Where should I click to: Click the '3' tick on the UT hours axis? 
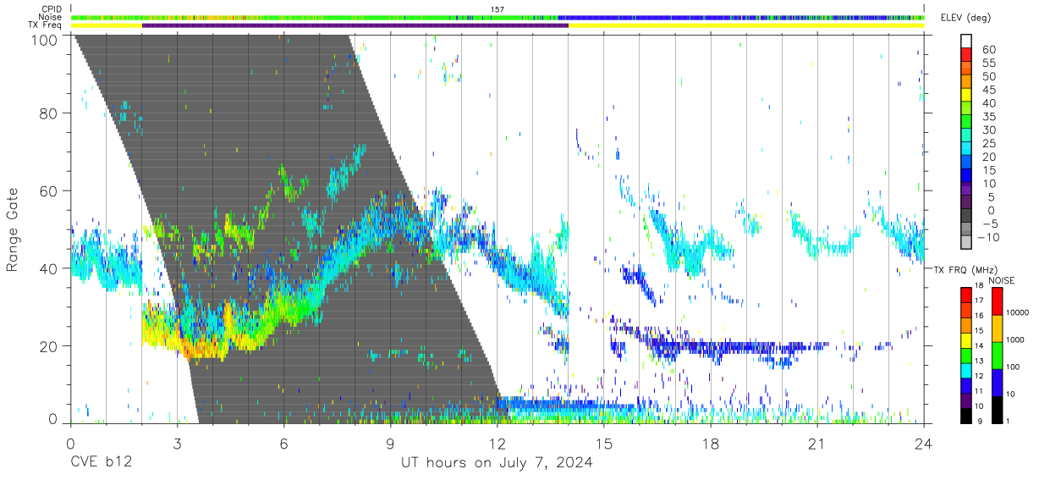click(177, 443)
